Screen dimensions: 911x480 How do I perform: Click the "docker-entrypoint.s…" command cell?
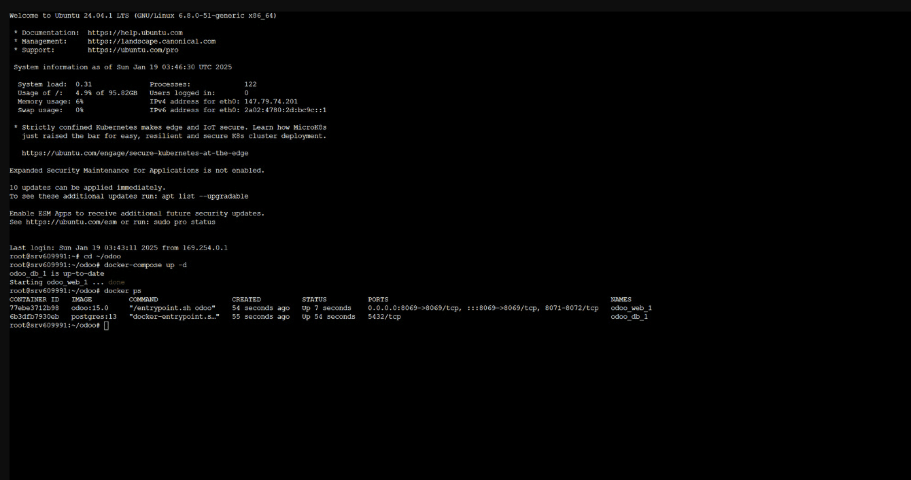(174, 317)
